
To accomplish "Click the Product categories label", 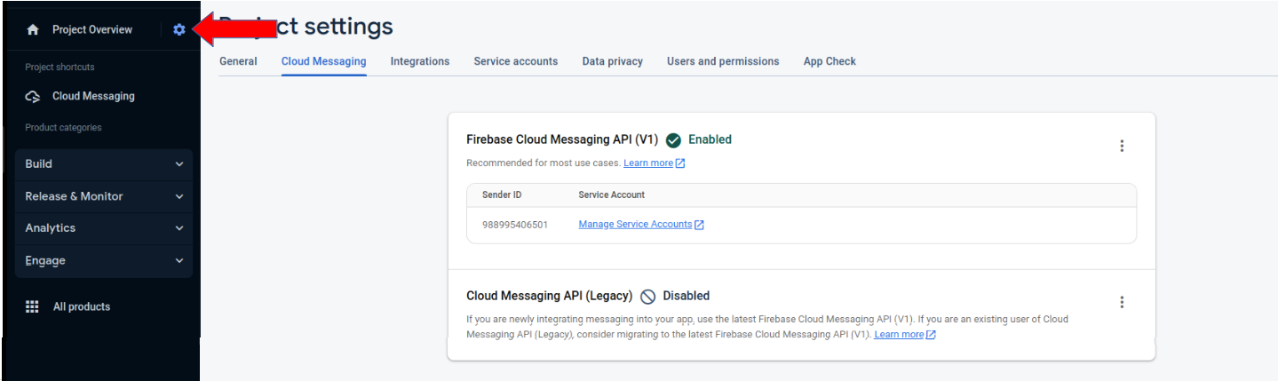I will pos(63,127).
